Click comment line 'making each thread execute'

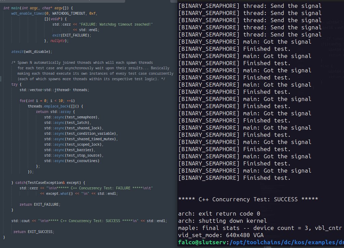(95, 74)
